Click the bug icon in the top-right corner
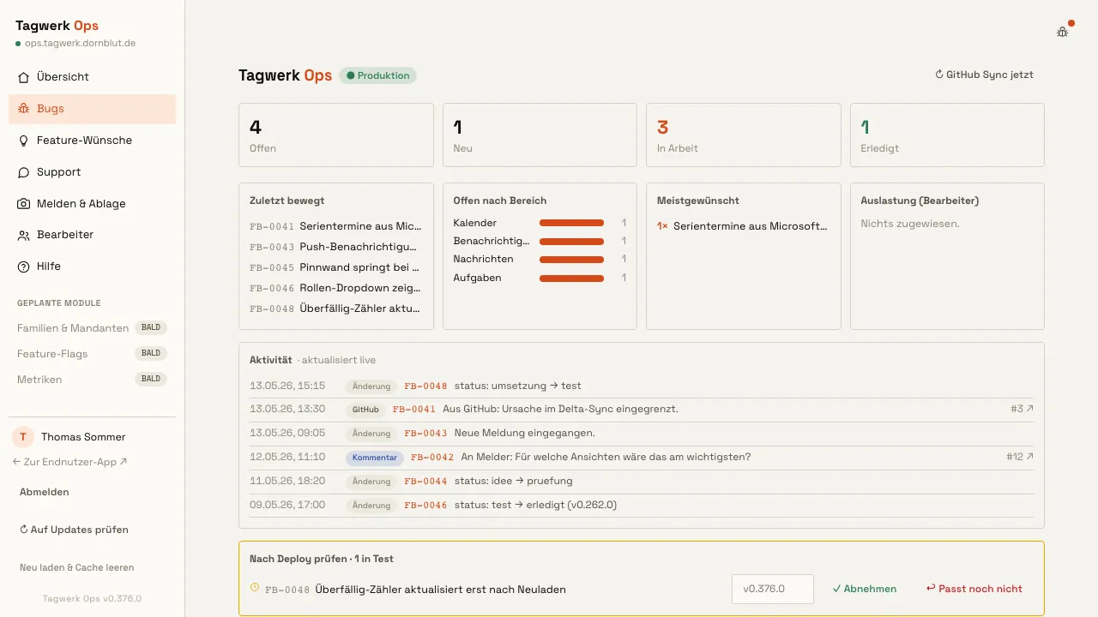The width and height of the screenshot is (1098, 617). coord(1062,32)
